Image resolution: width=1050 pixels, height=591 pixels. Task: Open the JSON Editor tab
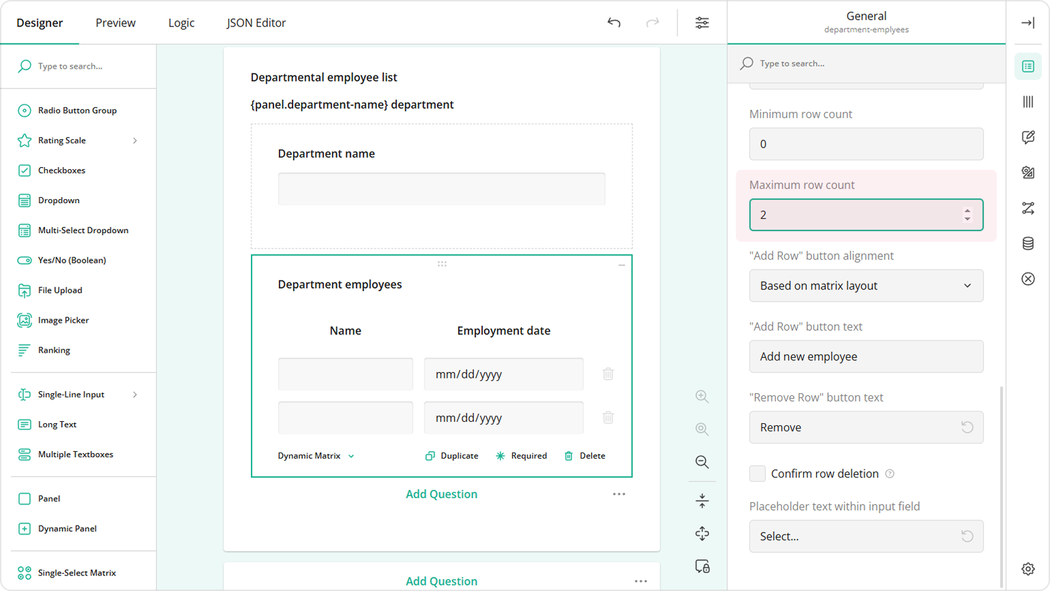256,23
